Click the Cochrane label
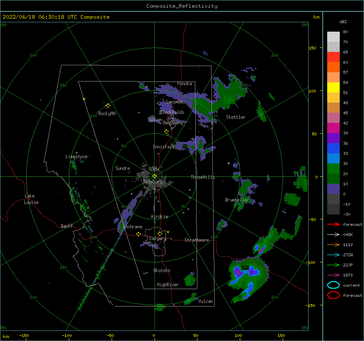This screenshot has height=341, width=364. point(132,227)
